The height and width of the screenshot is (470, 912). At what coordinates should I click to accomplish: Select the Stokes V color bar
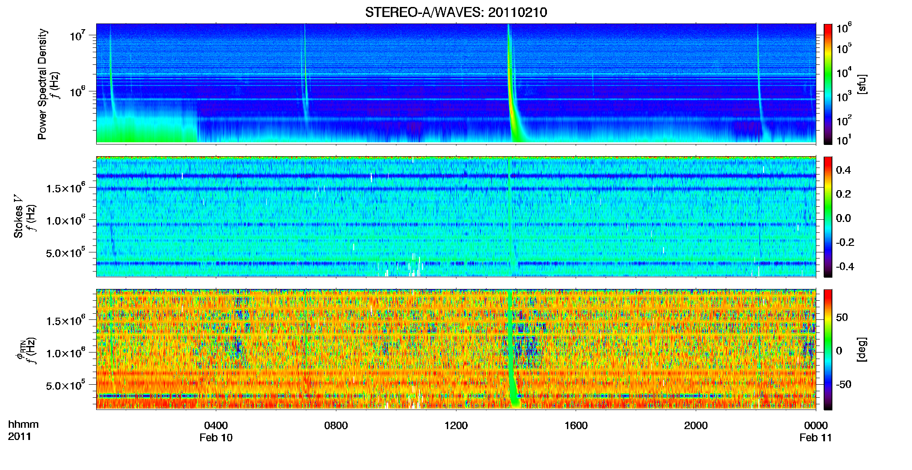pyautogui.click(x=828, y=217)
